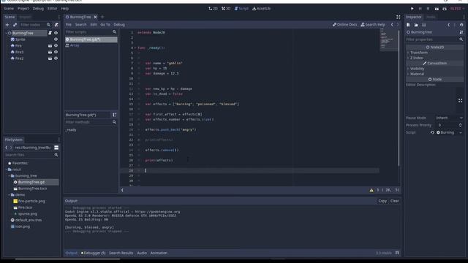The image size is (468, 263).
Task: Open the Pause Mode Inherit dropdown
Action: pos(449,118)
